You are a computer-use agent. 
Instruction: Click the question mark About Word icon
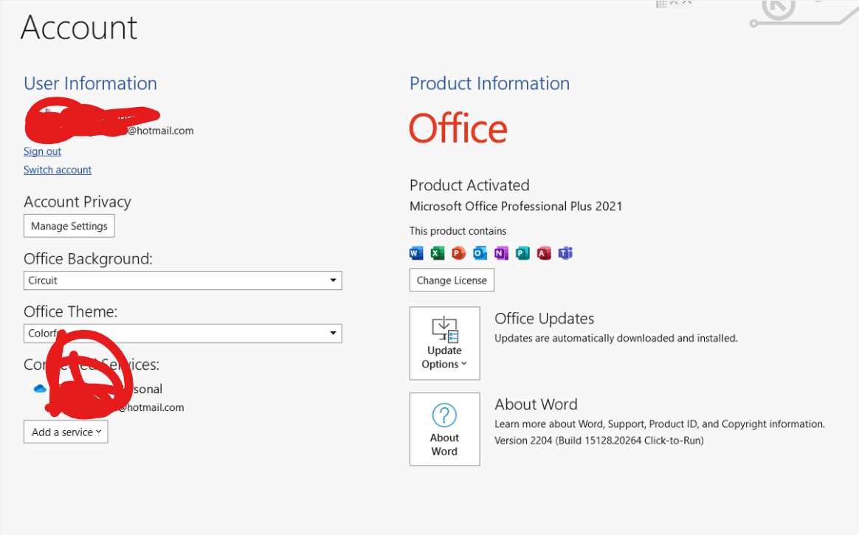click(x=444, y=415)
